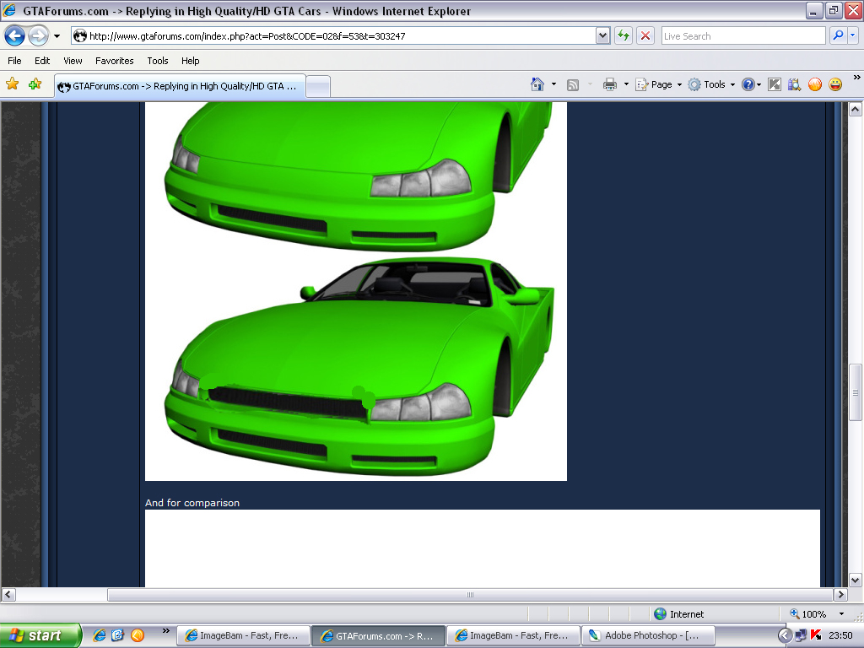Click the Windows Start button

coord(40,635)
